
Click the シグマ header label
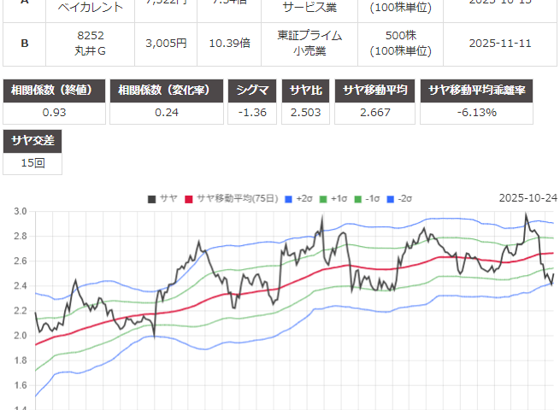(x=251, y=91)
